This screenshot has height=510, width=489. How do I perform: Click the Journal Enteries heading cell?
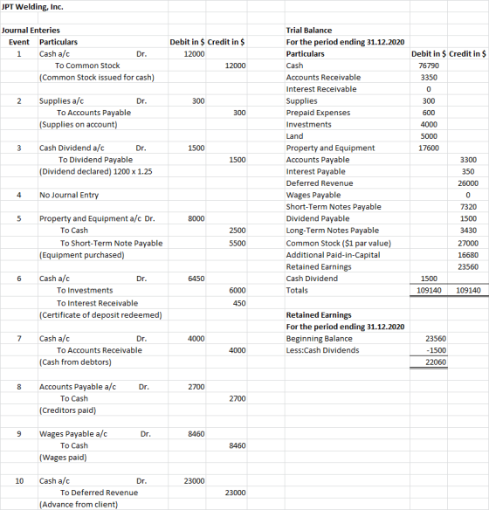pyautogui.click(x=31, y=31)
